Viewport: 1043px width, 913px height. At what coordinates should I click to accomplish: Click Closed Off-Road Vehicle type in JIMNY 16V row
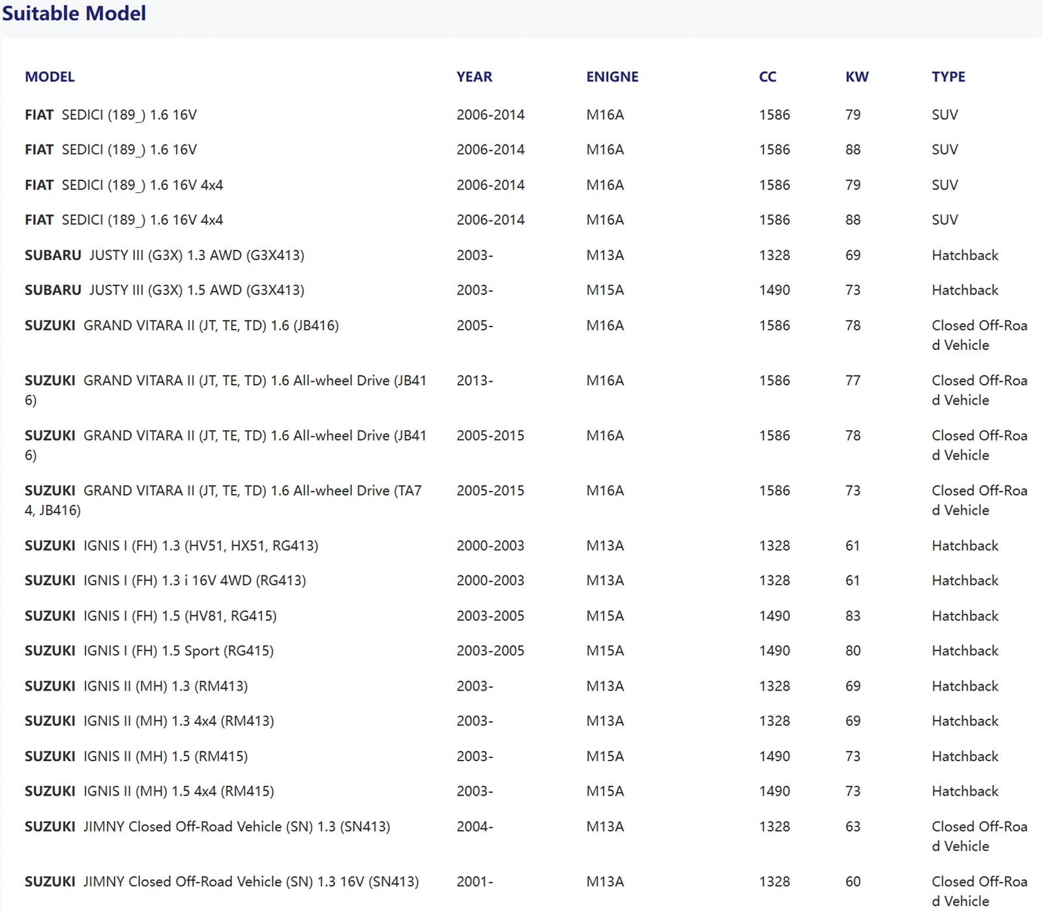coord(980,891)
